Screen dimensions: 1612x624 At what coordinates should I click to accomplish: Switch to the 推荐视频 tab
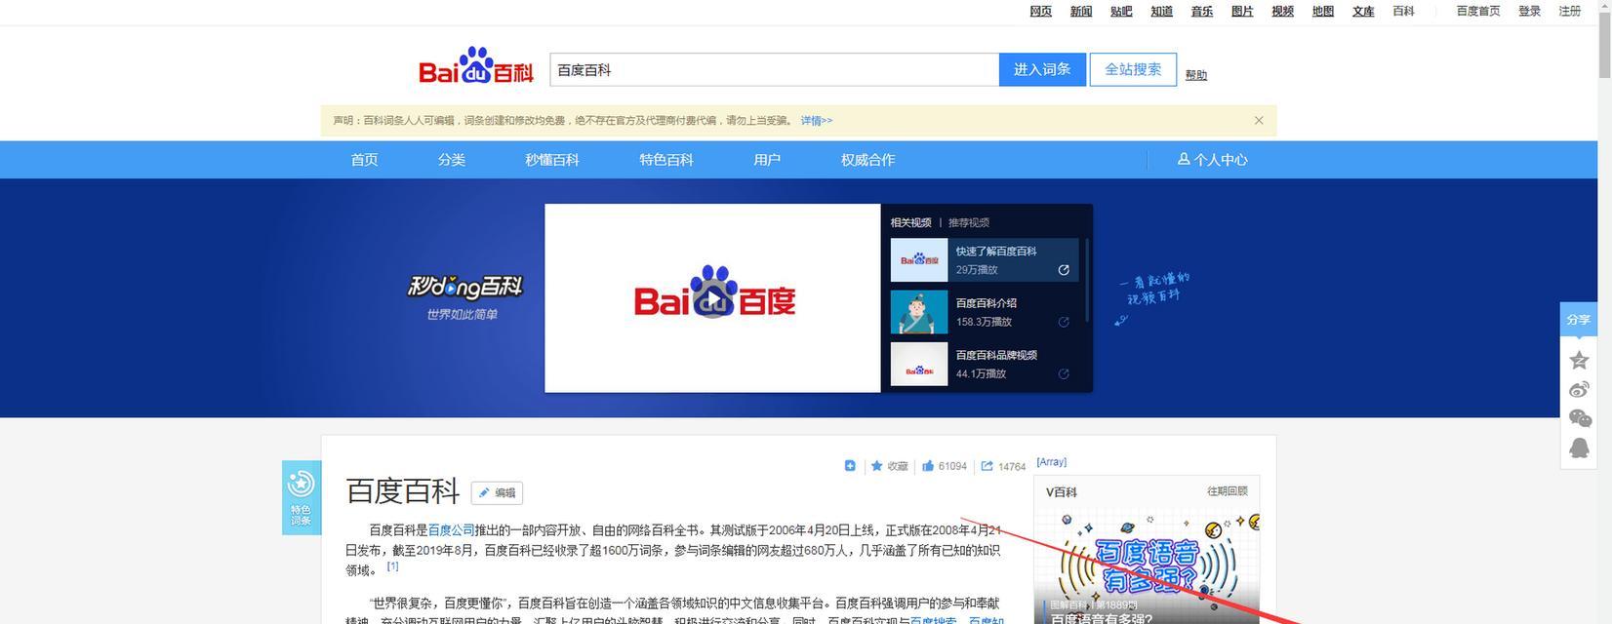click(969, 222)
